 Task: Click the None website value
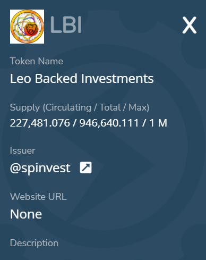click(x=26, y=214)
